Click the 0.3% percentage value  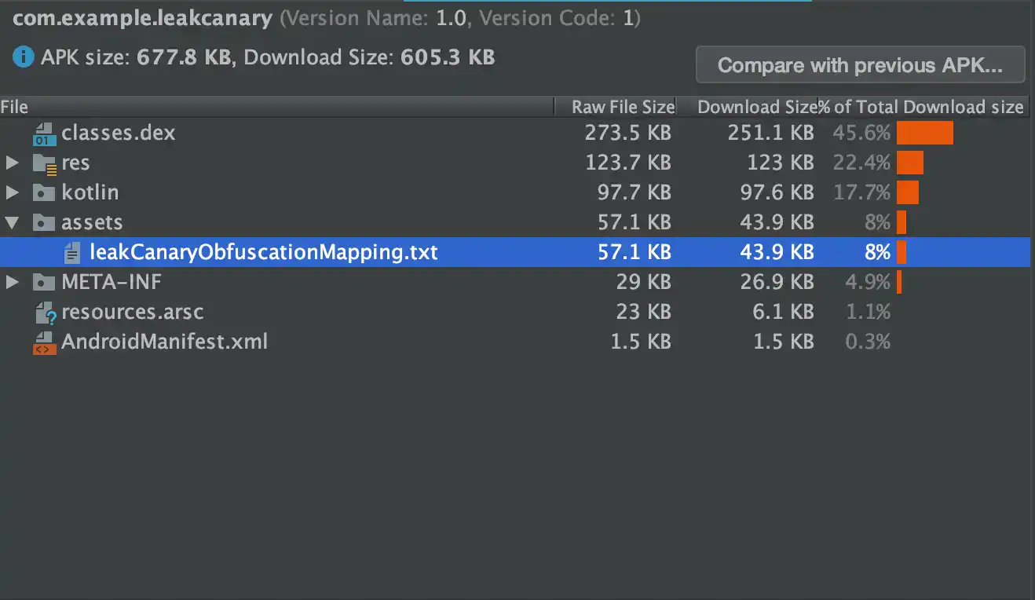[x=868, y=342]
